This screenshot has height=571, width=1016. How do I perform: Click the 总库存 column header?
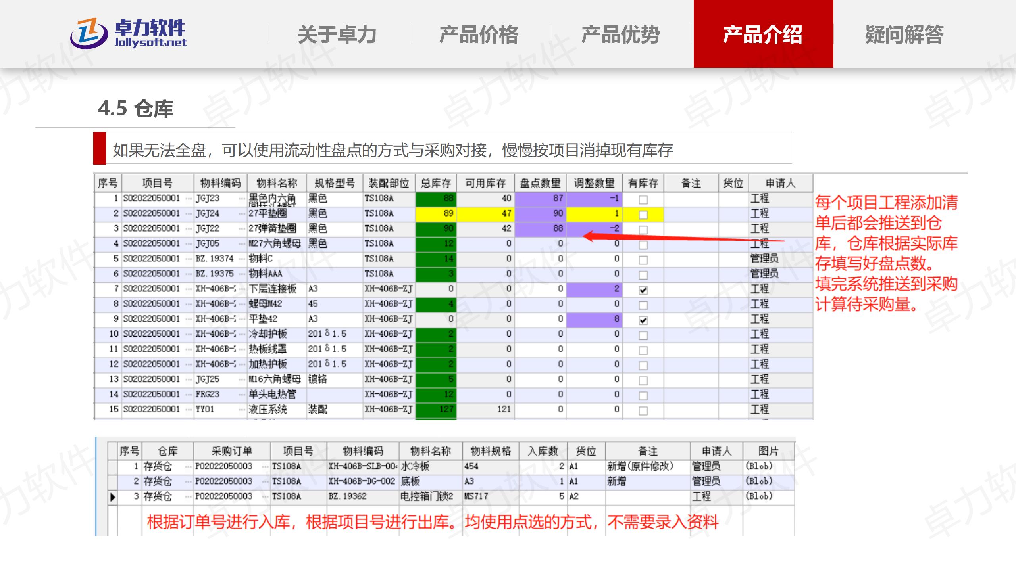436,183
